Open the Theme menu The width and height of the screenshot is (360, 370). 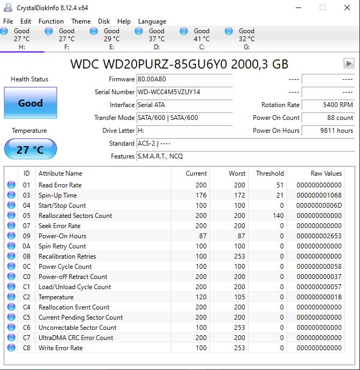tap(81, 21)
